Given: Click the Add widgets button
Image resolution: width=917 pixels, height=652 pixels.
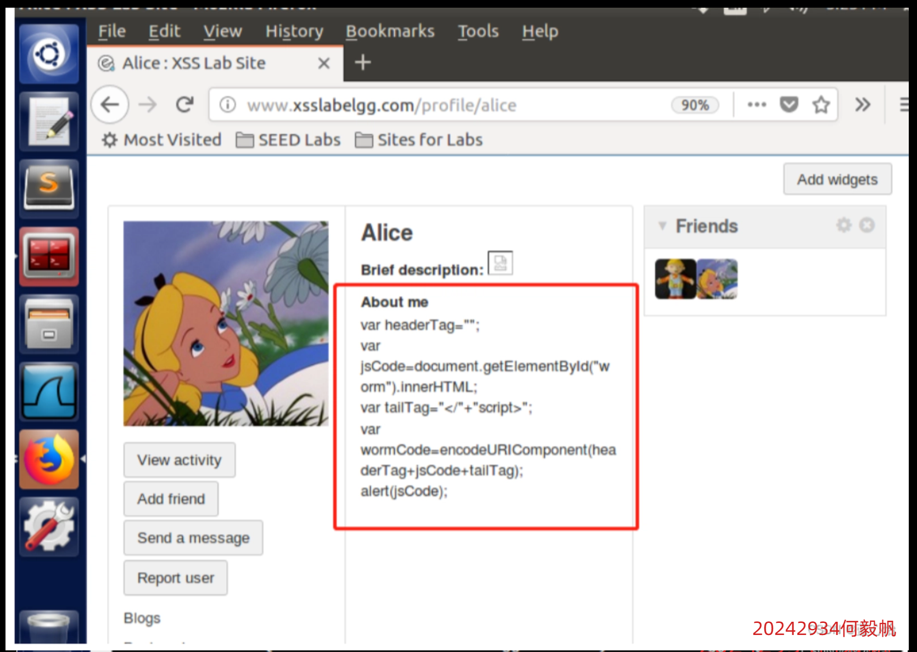Looking at the screenshot, I should coord(837,179).
